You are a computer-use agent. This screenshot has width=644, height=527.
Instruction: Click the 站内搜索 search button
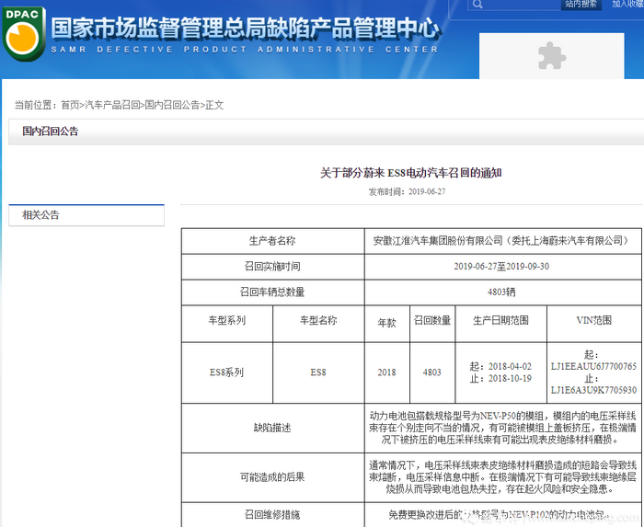tap(581, 4)
